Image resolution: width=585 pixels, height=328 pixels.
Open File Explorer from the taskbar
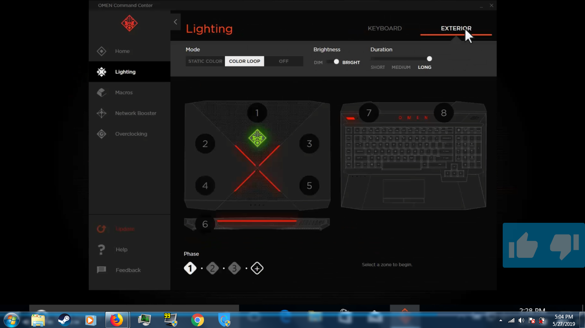tap(38, 320)
